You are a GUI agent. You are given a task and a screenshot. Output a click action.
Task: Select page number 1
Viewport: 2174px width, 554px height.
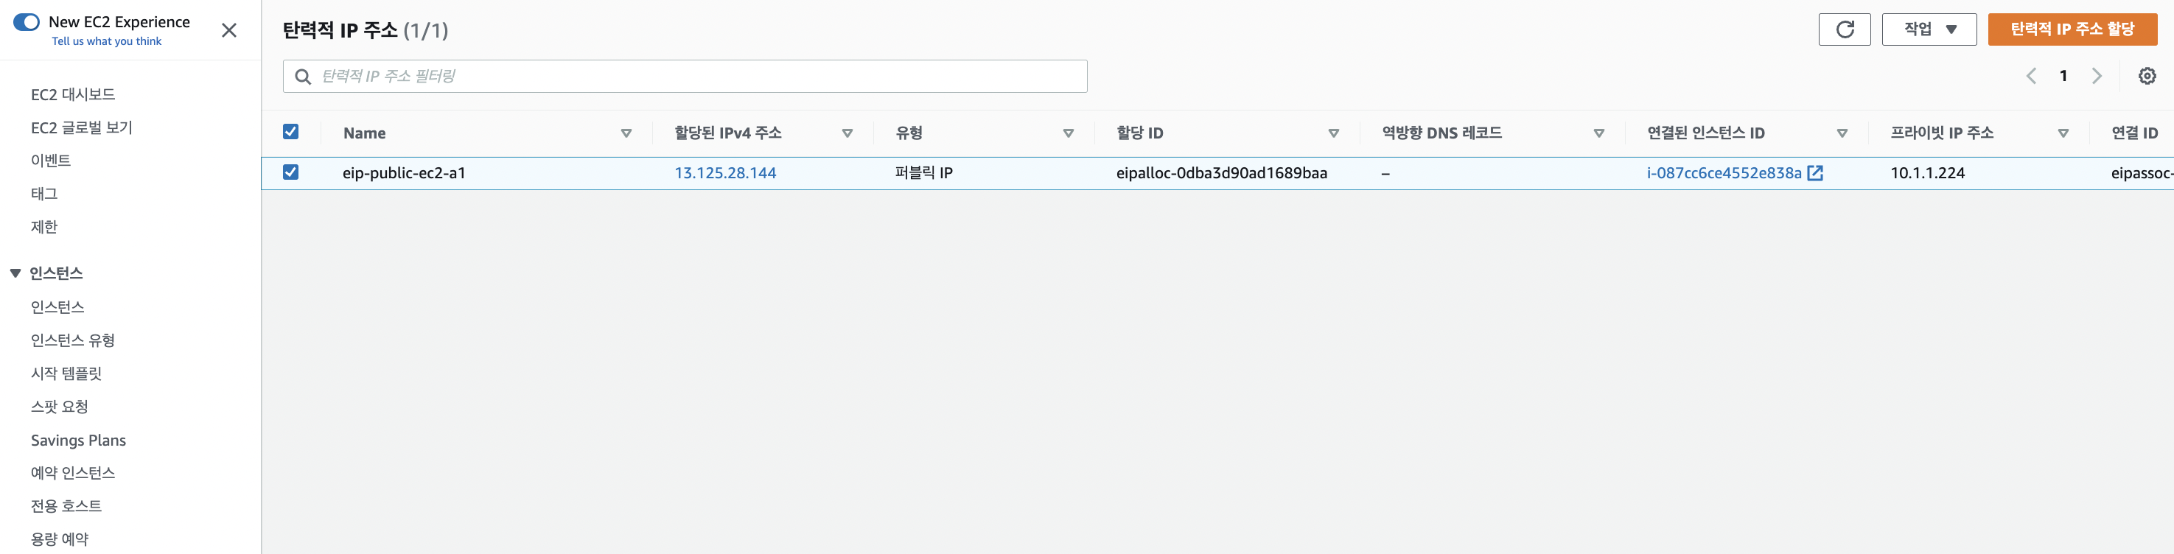click(2063, 76)
